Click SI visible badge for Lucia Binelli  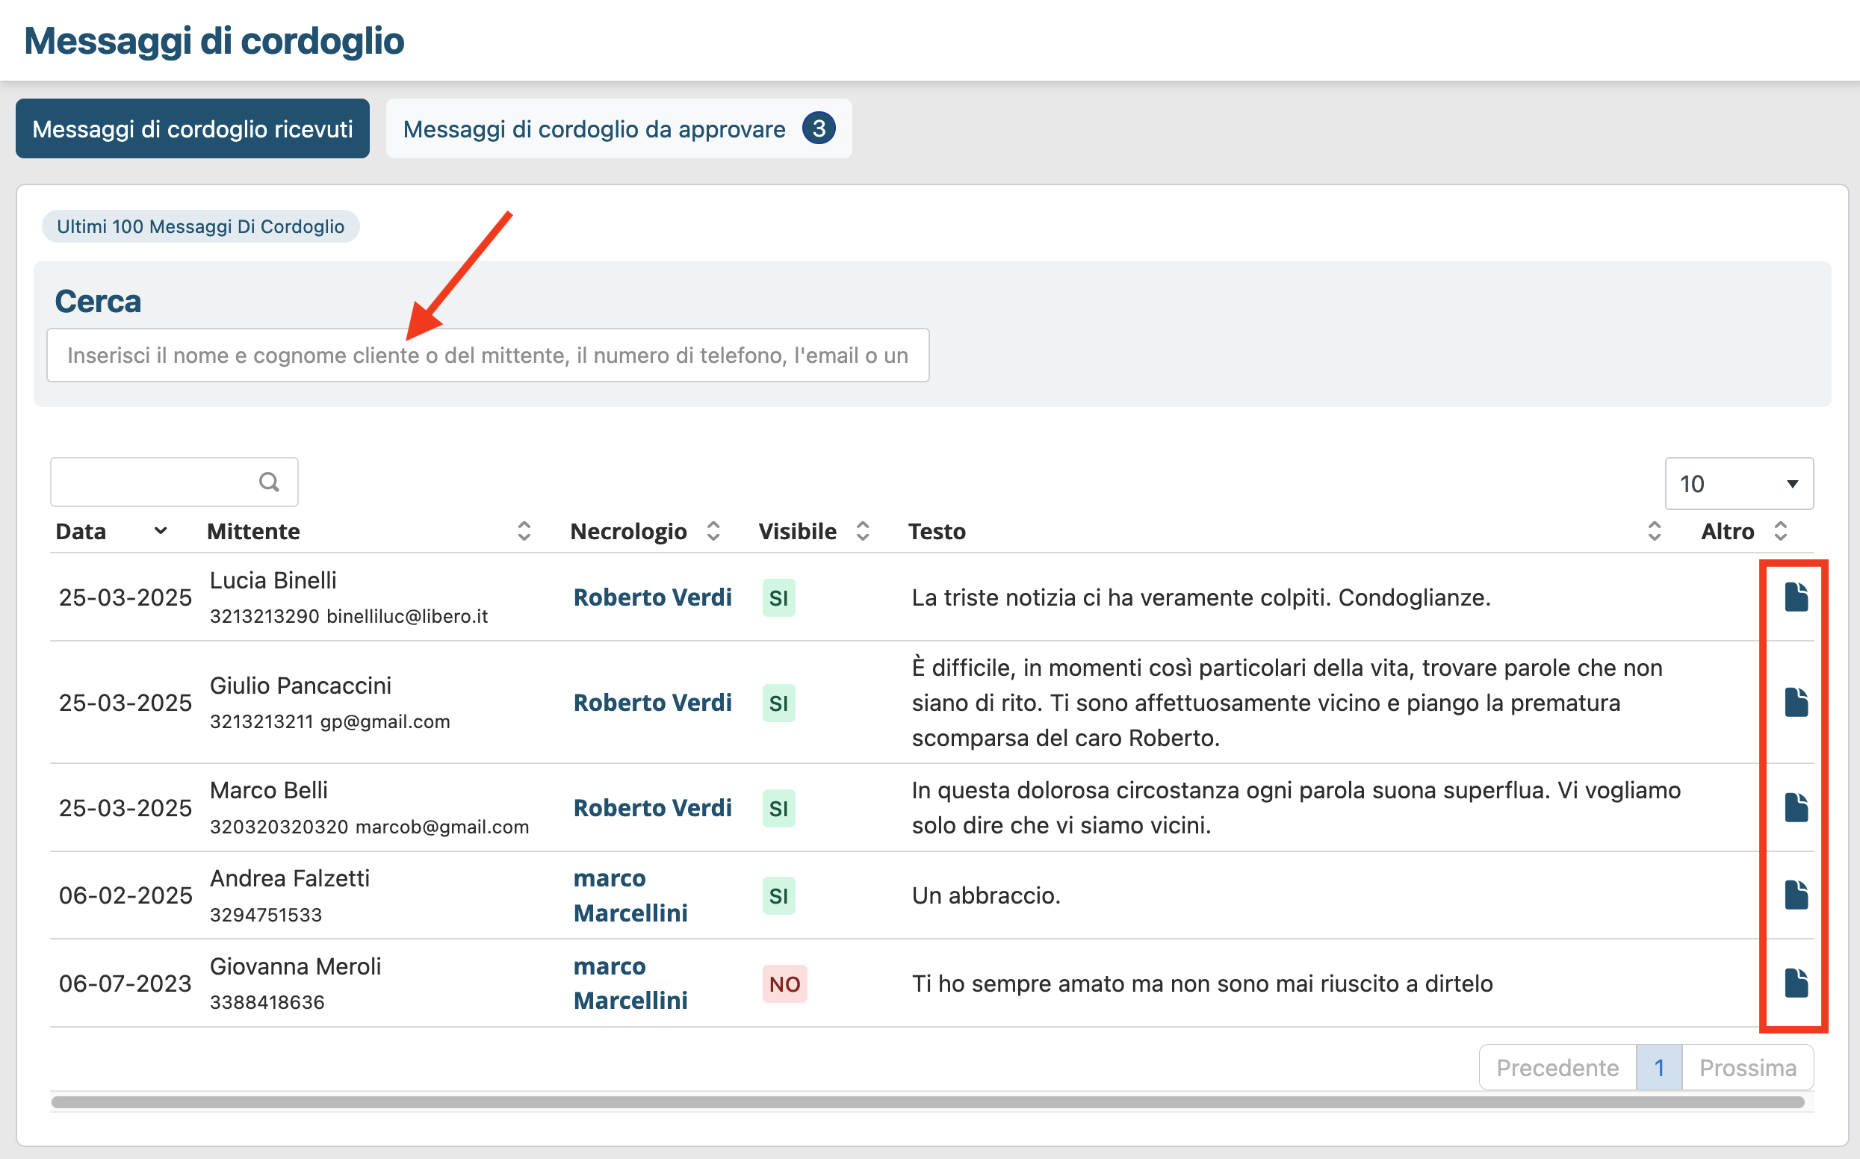pyautogui.click(x=778, y=598)
